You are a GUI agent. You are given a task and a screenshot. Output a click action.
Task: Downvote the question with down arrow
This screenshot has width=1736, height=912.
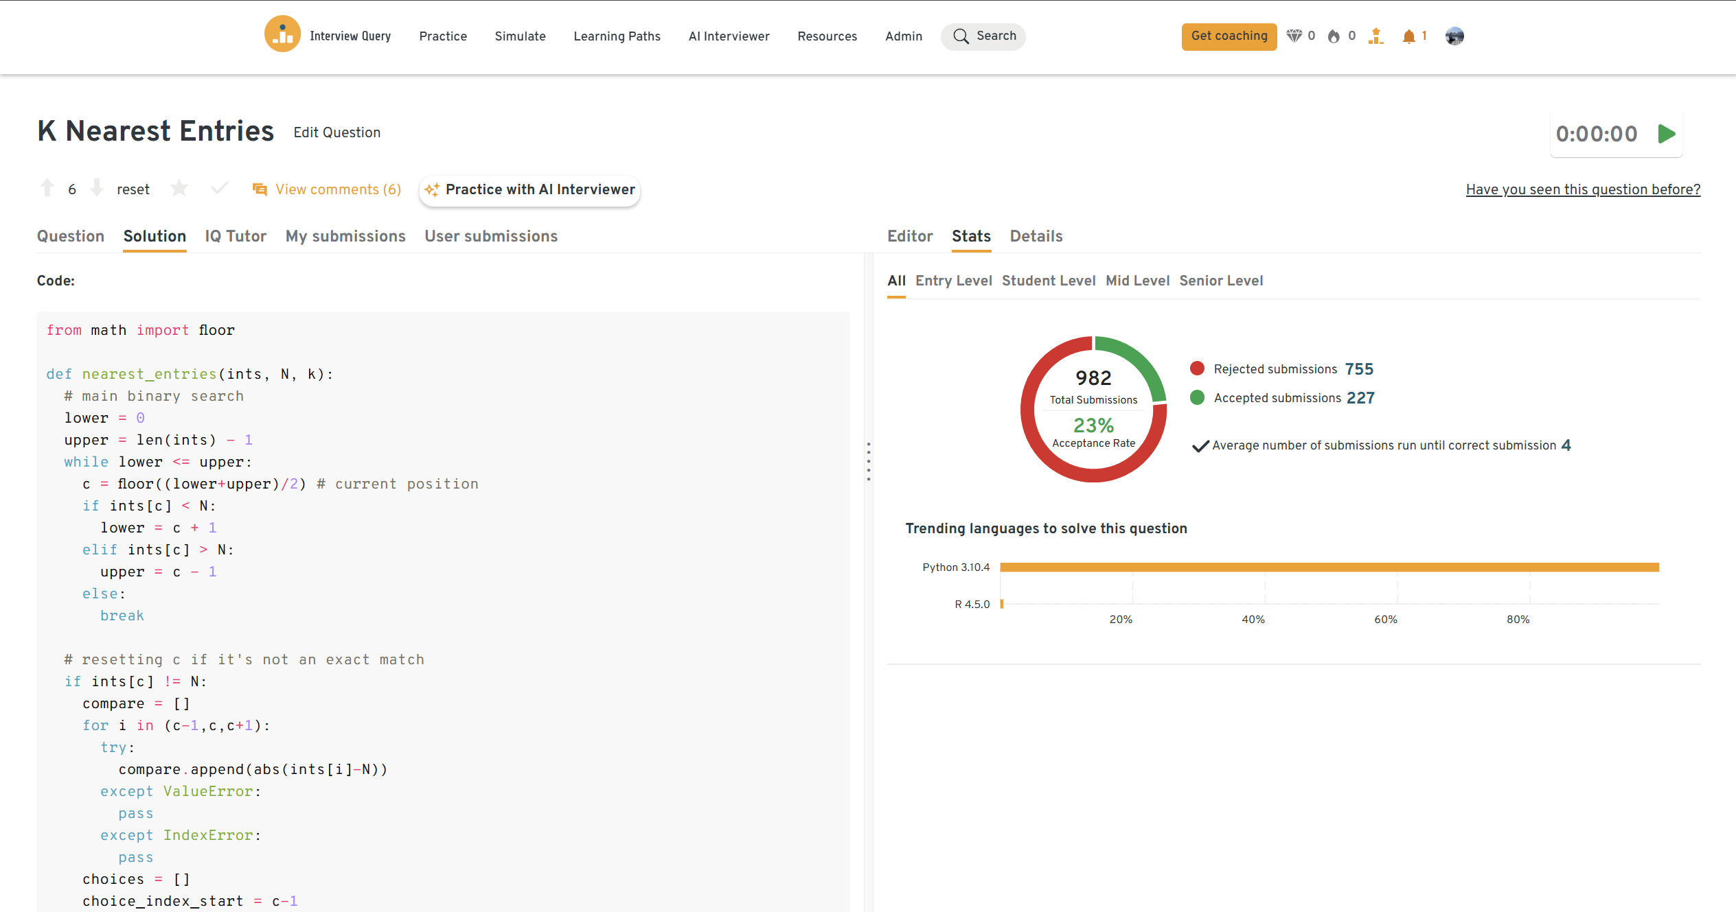pos(97,188)
